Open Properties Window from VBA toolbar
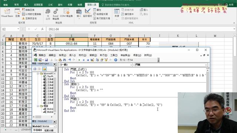Image resolution: width=237 pixels, height=133 pixels. tap(102, 60)
